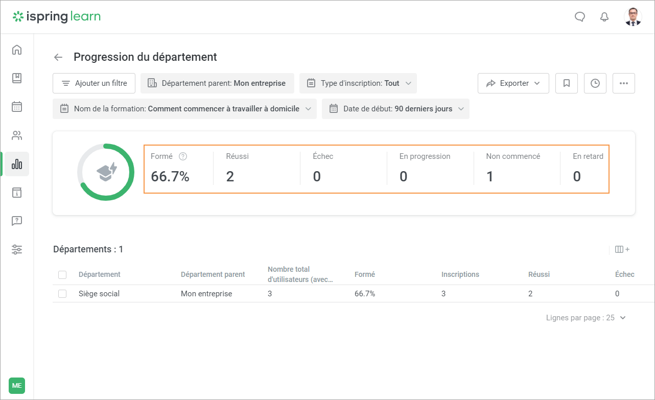The width and height of the screenshot is (655, 400).
Task: Open the calendar icon in sidebar
Action: tap(17, 107)
